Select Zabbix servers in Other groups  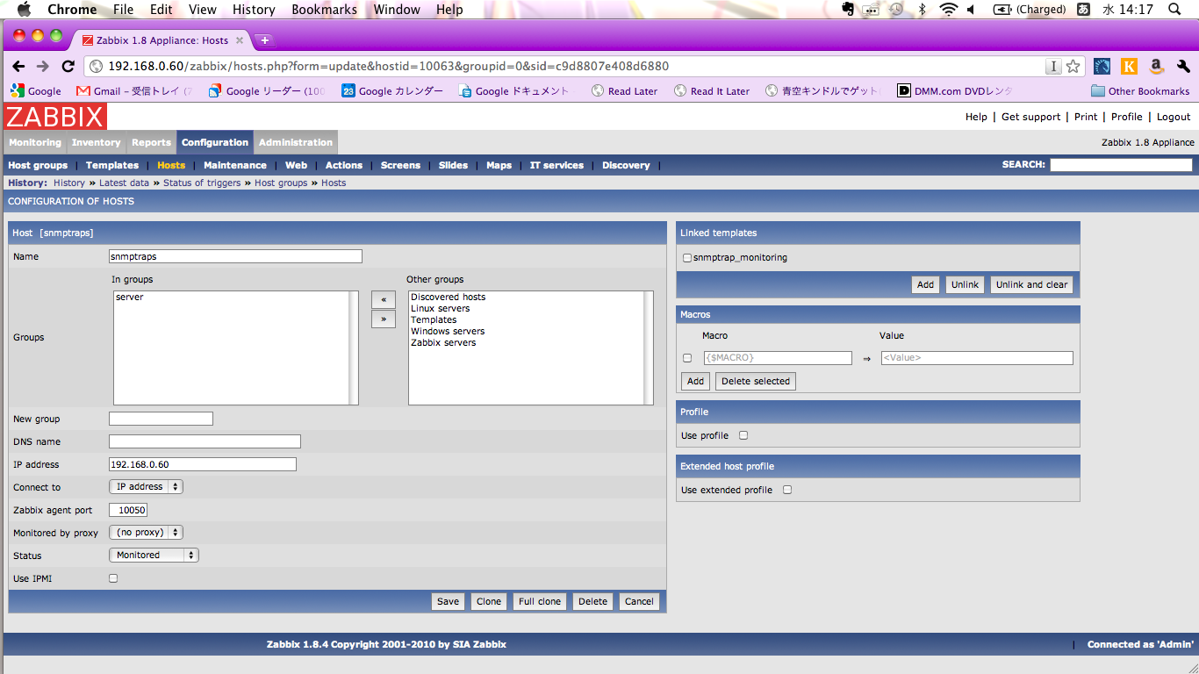tap(443, 342)
